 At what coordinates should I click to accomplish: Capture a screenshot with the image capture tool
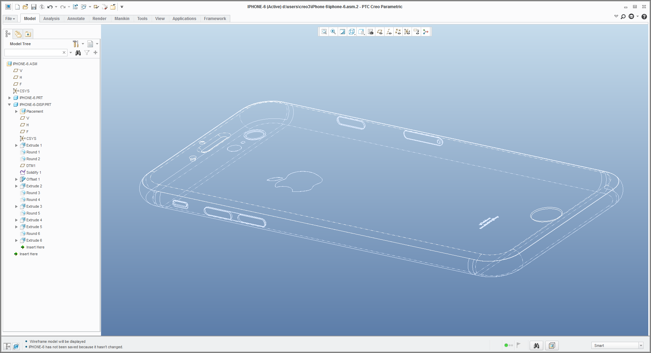[x=370, y=32]
